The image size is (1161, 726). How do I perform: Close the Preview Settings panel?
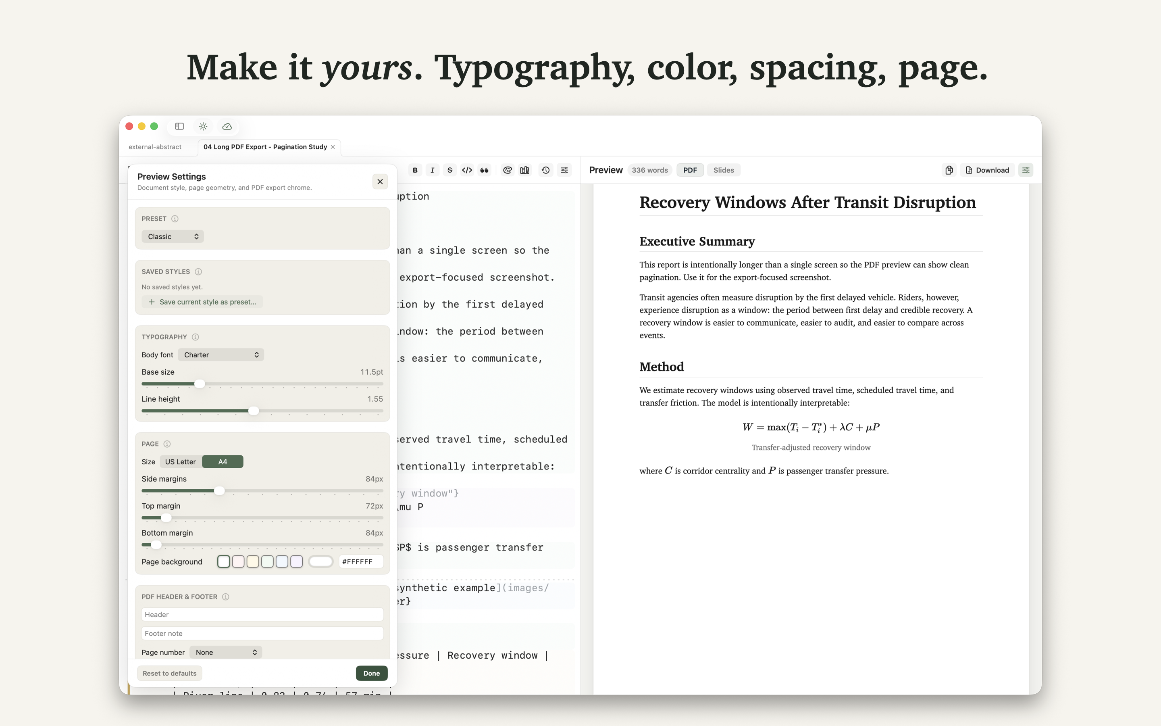point(380,181)
